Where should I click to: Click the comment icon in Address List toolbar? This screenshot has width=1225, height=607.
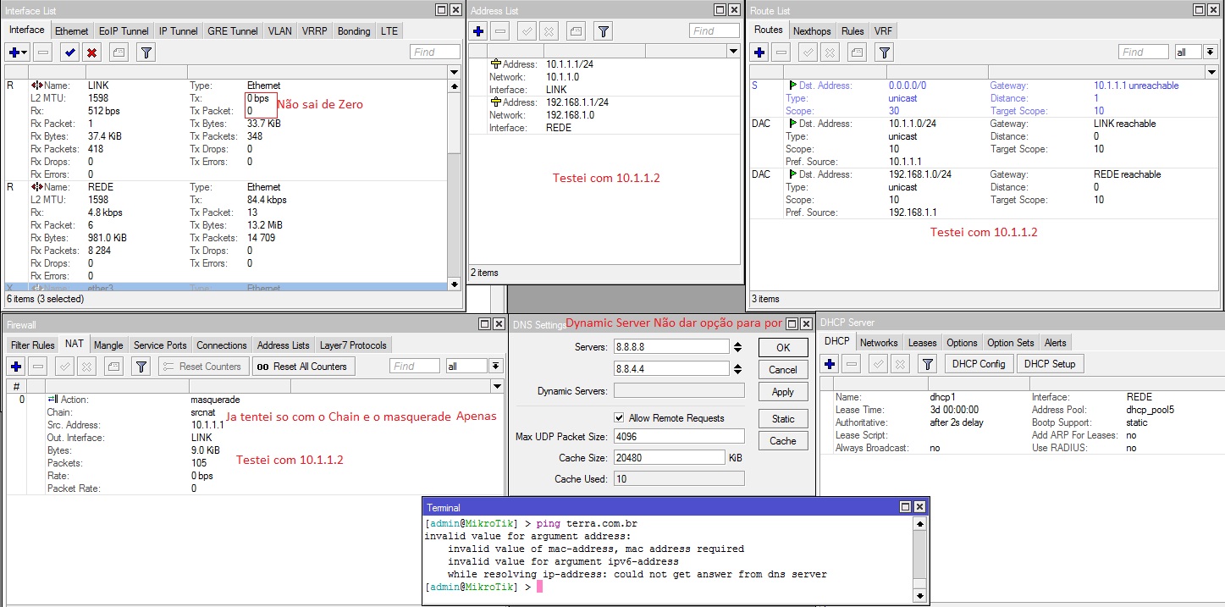click(576, 31)
